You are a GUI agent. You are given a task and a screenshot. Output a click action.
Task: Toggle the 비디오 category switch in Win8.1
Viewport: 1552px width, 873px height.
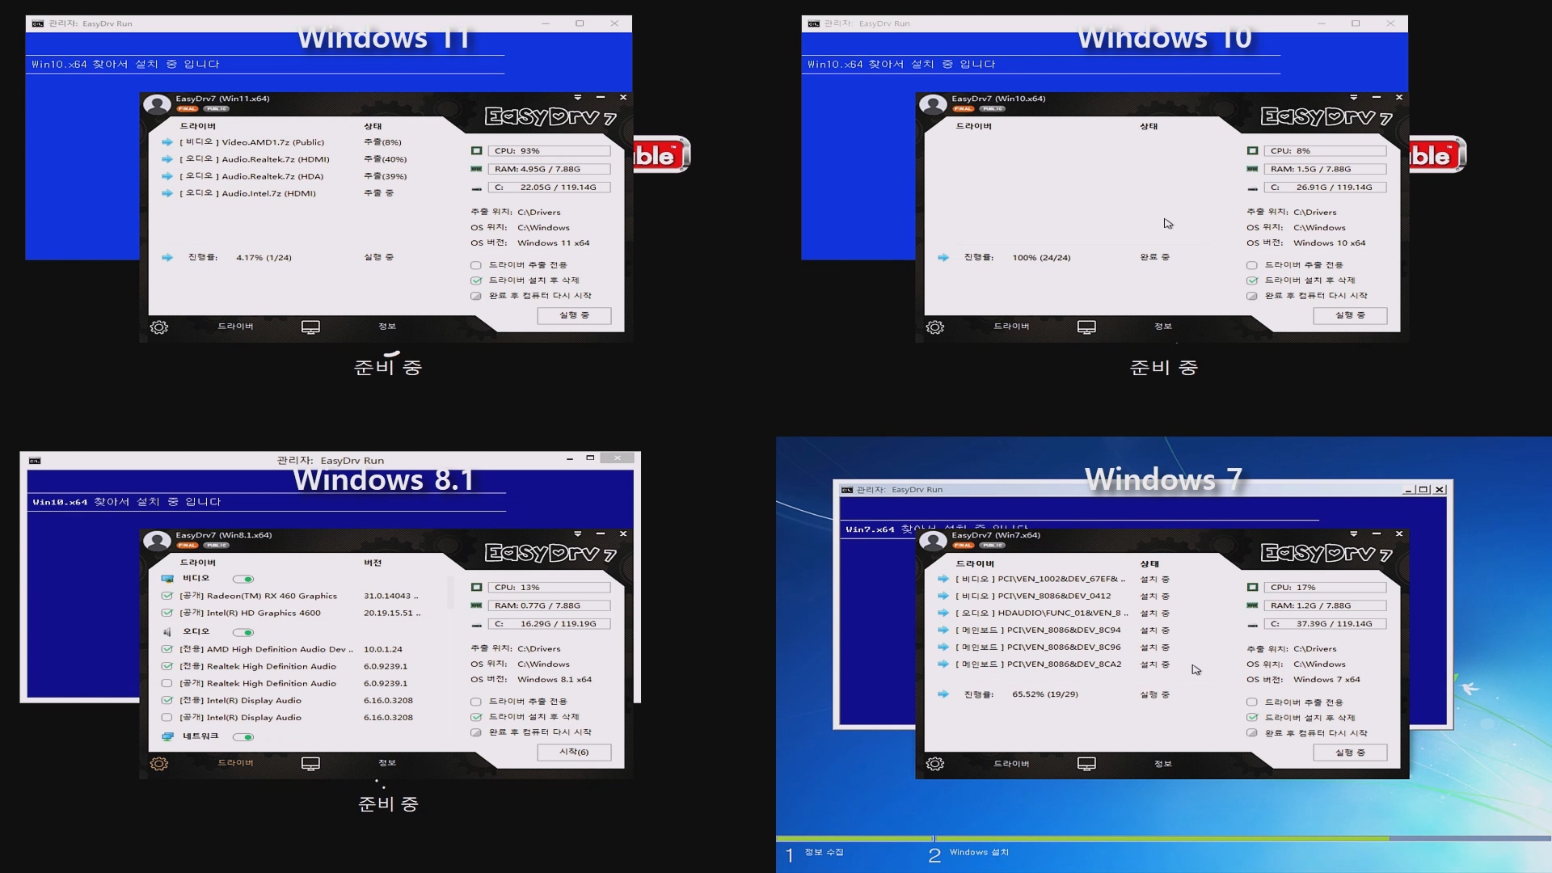[x=243, y=580]
